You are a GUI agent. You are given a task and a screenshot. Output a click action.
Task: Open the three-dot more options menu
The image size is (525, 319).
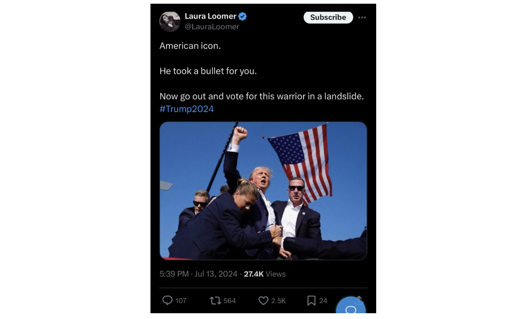click(x=362, y=17)
